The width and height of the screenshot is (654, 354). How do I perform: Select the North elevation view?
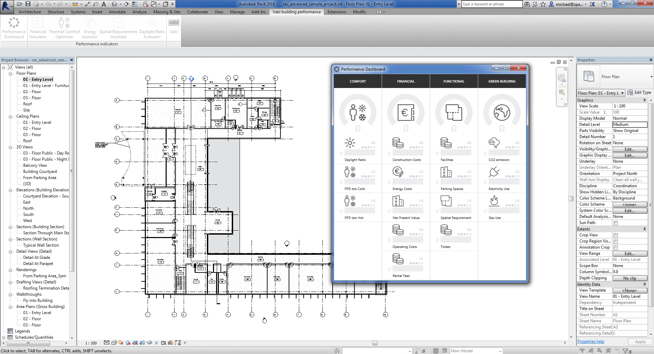pos(28,208)
